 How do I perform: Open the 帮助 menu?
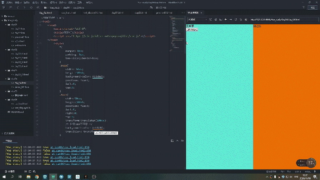point(89,2)
